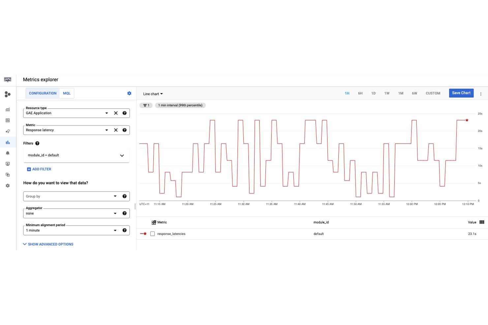
Task: Expand Show Advanced Options
Action: coord(48,244)
